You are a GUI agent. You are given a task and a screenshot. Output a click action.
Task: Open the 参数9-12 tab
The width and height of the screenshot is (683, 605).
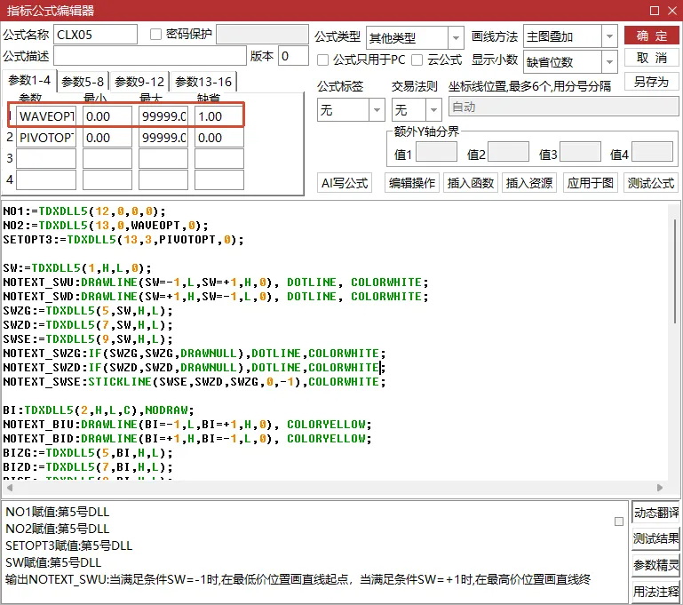pos(139,82)
